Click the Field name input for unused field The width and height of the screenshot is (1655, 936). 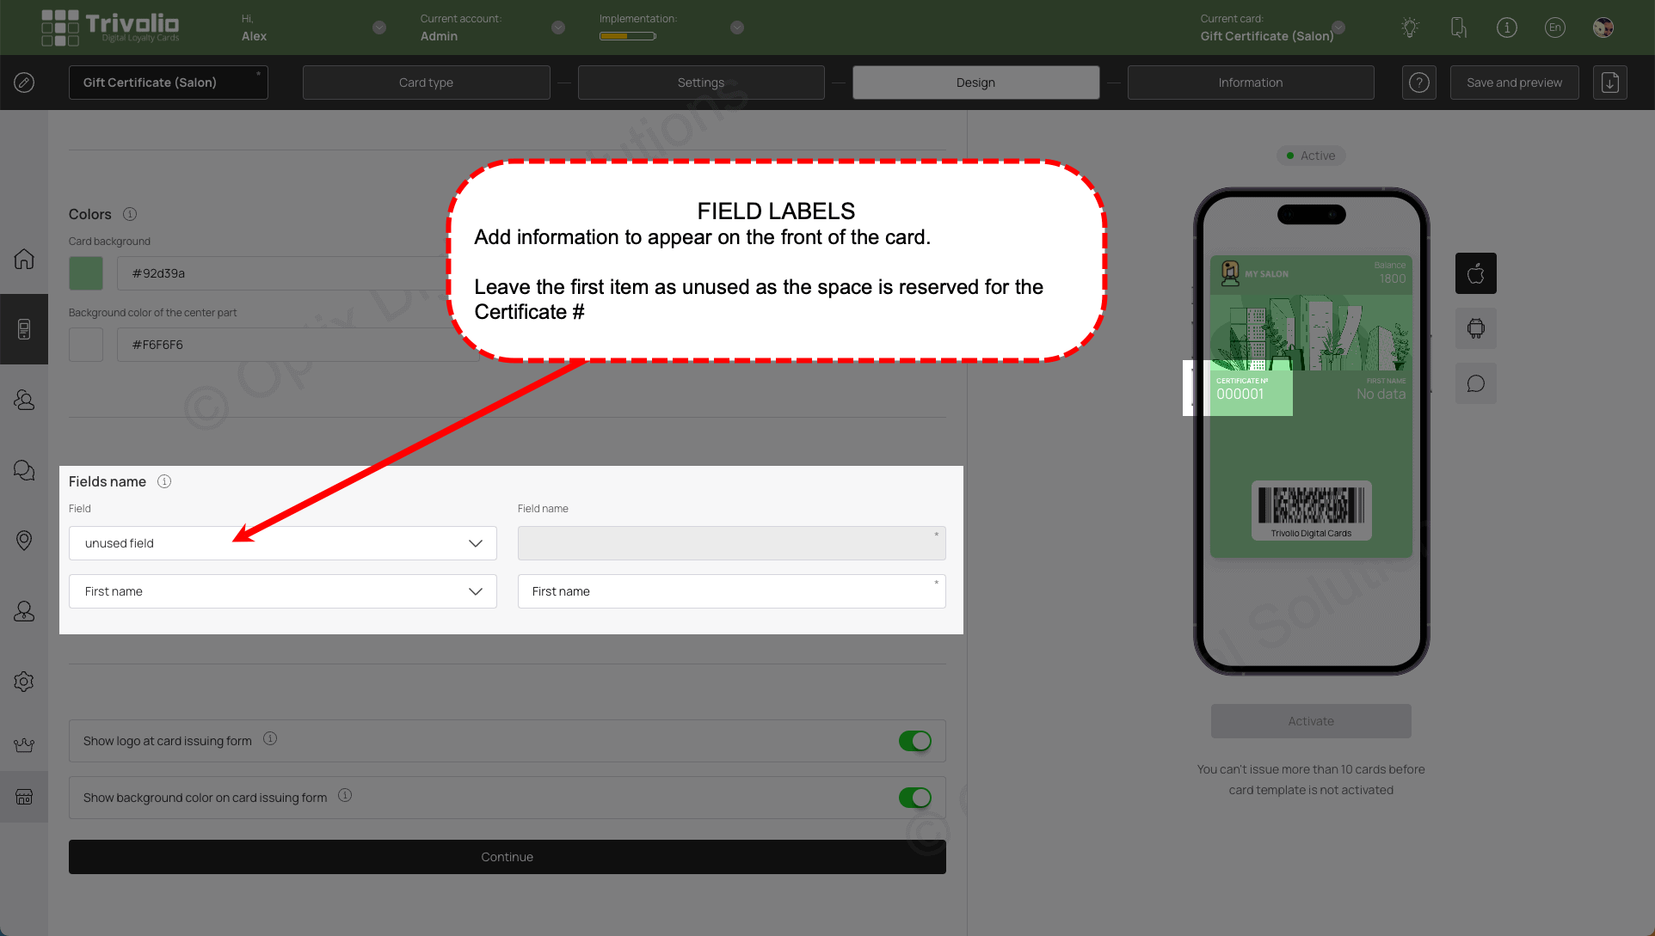tap(732, 543)
